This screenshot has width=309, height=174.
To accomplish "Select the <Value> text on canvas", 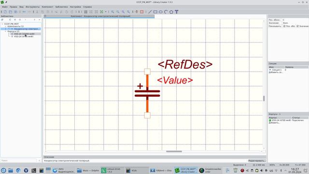I will pyautogui.click(x=175, y=80).
